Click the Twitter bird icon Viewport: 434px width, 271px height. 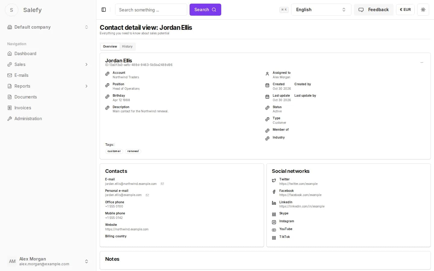(x=274, y=180)
